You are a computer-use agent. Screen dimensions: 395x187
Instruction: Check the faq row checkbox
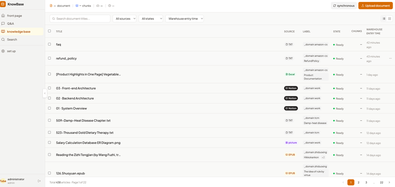coord(49,44)
